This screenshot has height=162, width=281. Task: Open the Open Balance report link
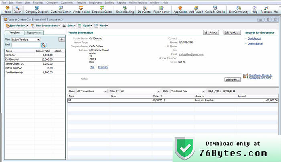255,43
